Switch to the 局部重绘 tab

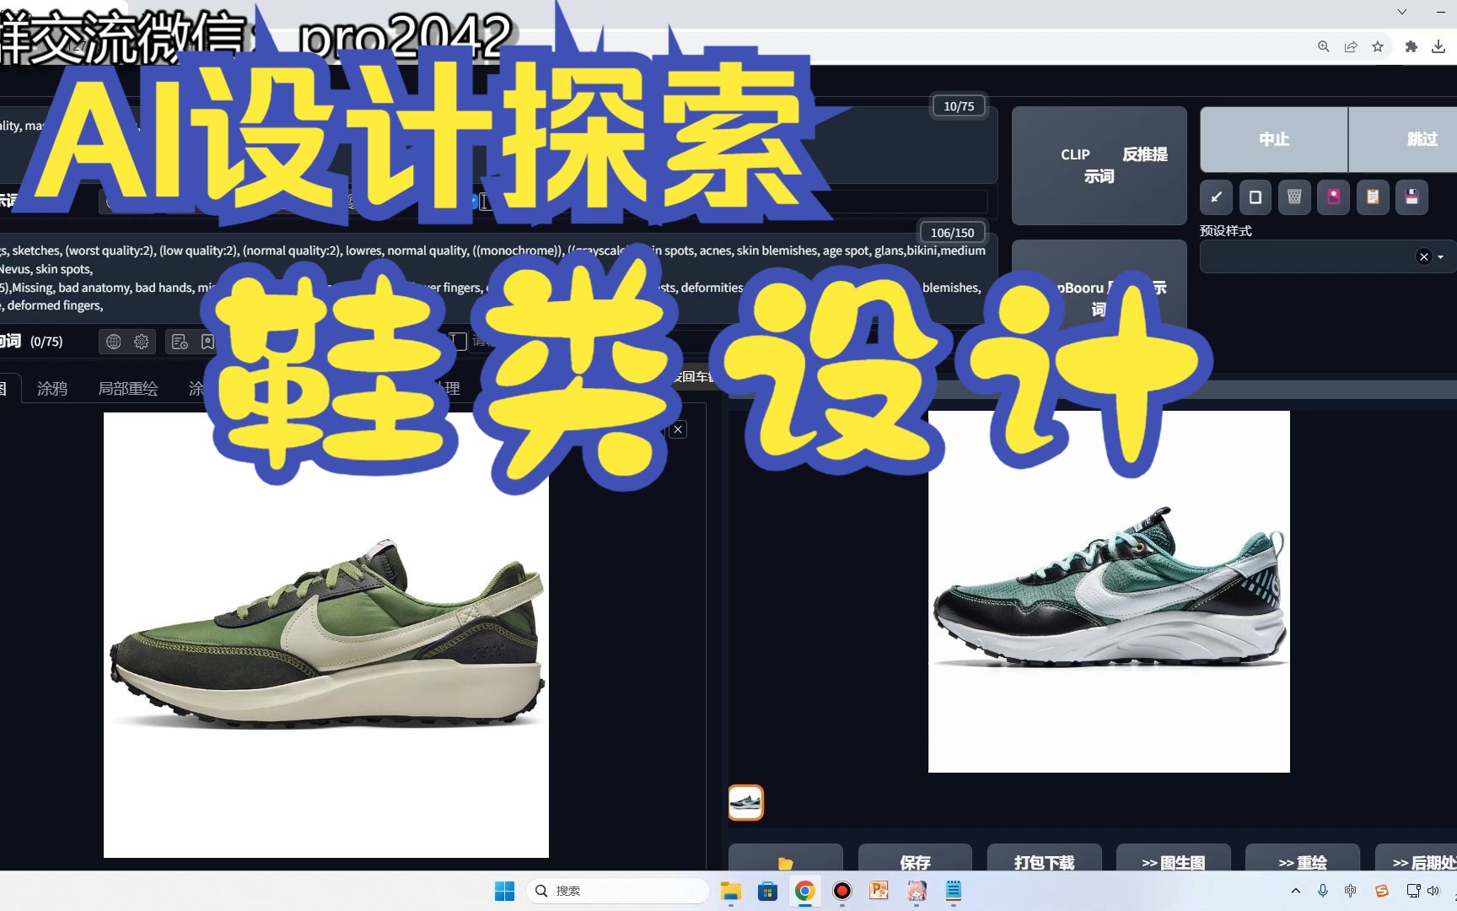point(128,389)
